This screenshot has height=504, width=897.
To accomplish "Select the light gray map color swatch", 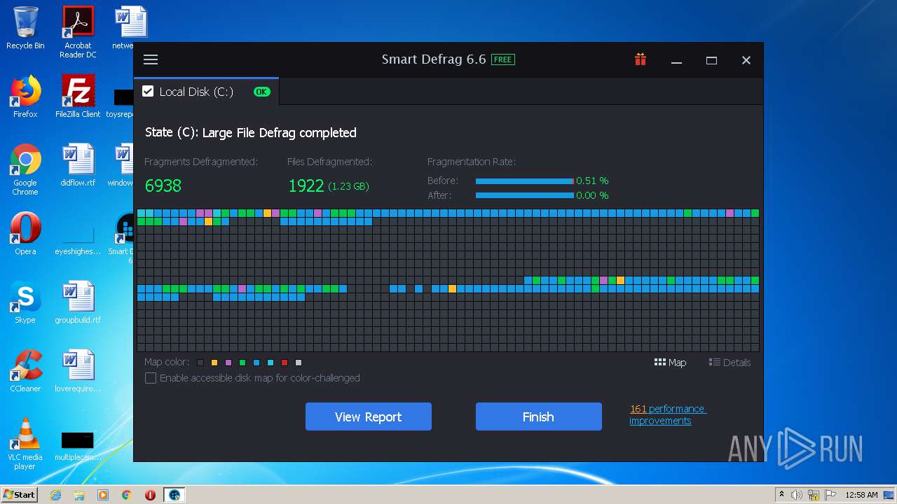I will coord(299,363).
